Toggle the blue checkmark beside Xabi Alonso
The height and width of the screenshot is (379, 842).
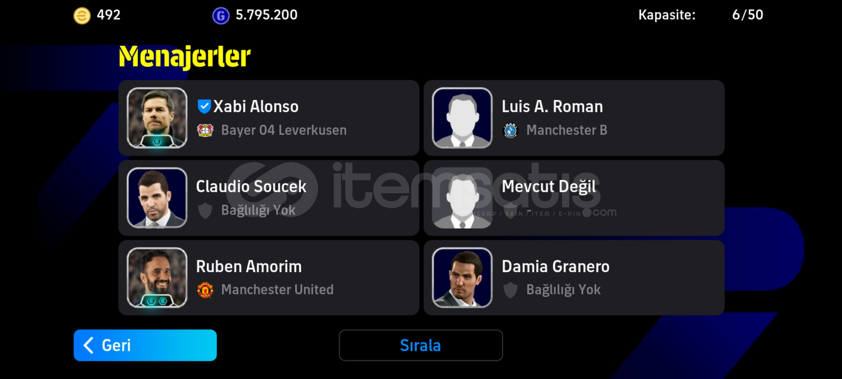(x=204, y=106)
